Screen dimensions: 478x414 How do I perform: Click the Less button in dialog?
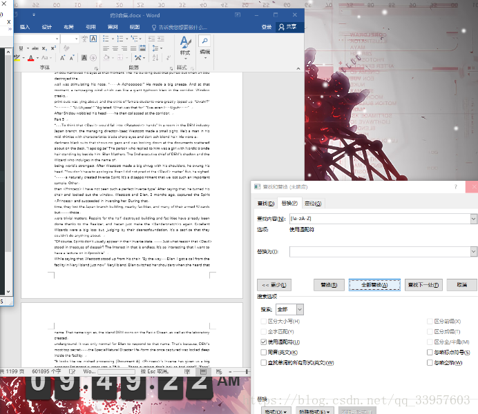tap(274, 285)
